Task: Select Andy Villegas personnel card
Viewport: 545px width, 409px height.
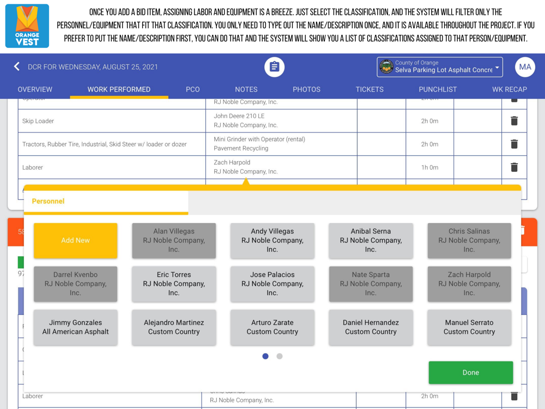Action: (272, 240)
